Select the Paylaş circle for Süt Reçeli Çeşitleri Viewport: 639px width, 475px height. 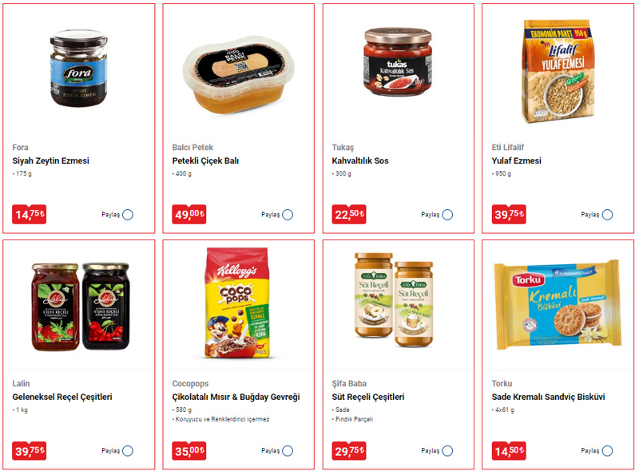point(447,451)
